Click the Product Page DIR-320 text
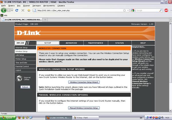This screenshot has height=120, width=172. pos(27,24)
